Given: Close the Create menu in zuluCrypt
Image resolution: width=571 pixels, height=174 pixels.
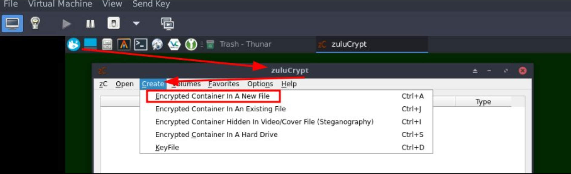Looking at the screenshot, I should (153, 84).
